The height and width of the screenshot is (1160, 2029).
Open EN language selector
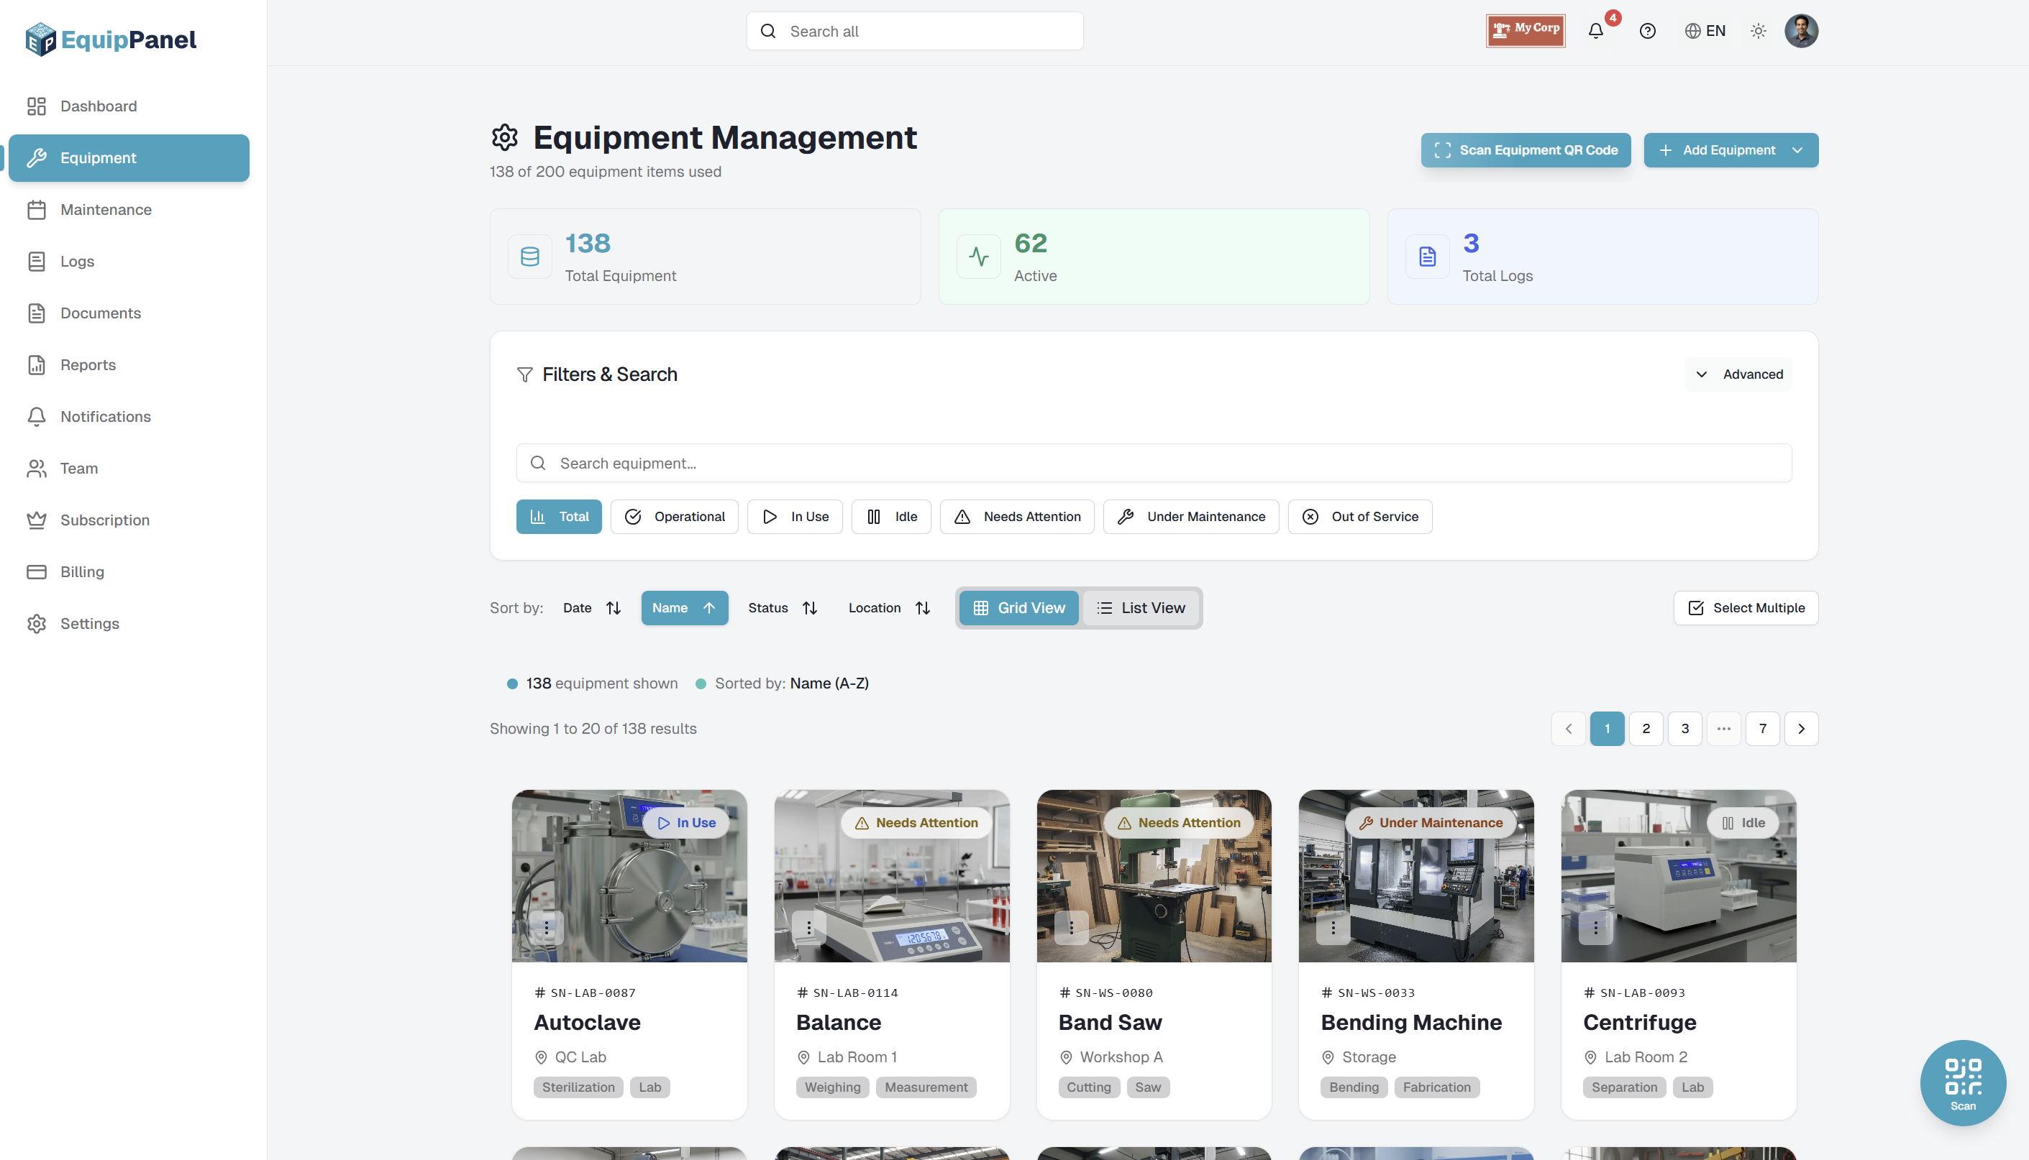point(1705,31)
